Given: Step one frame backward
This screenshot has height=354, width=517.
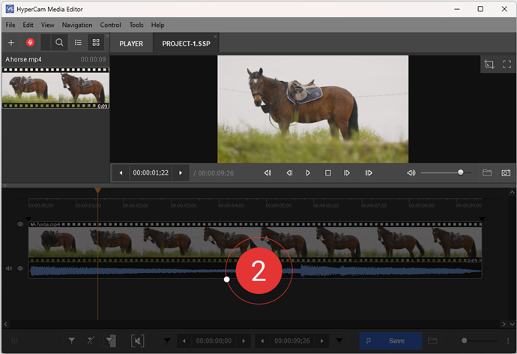Looking at the screenshot, I should (289, 173).
